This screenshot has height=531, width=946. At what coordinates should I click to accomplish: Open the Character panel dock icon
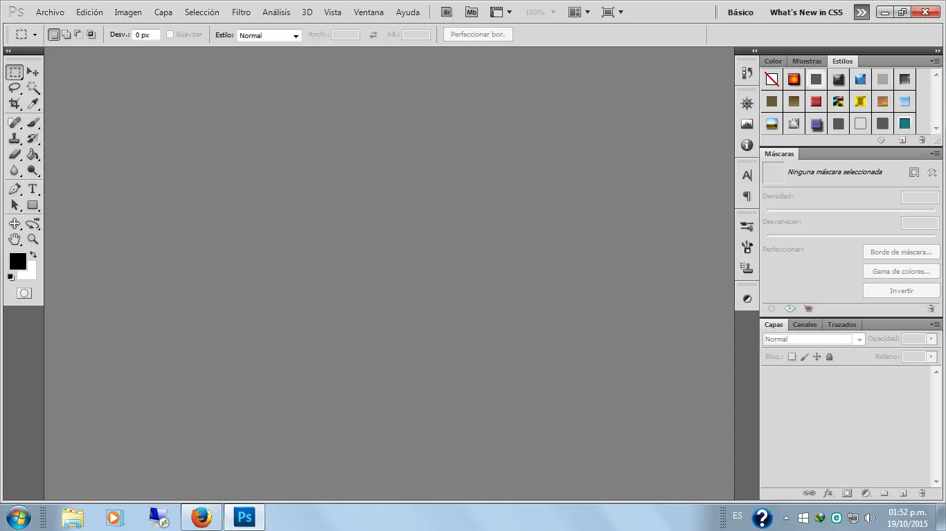[747, 176]
